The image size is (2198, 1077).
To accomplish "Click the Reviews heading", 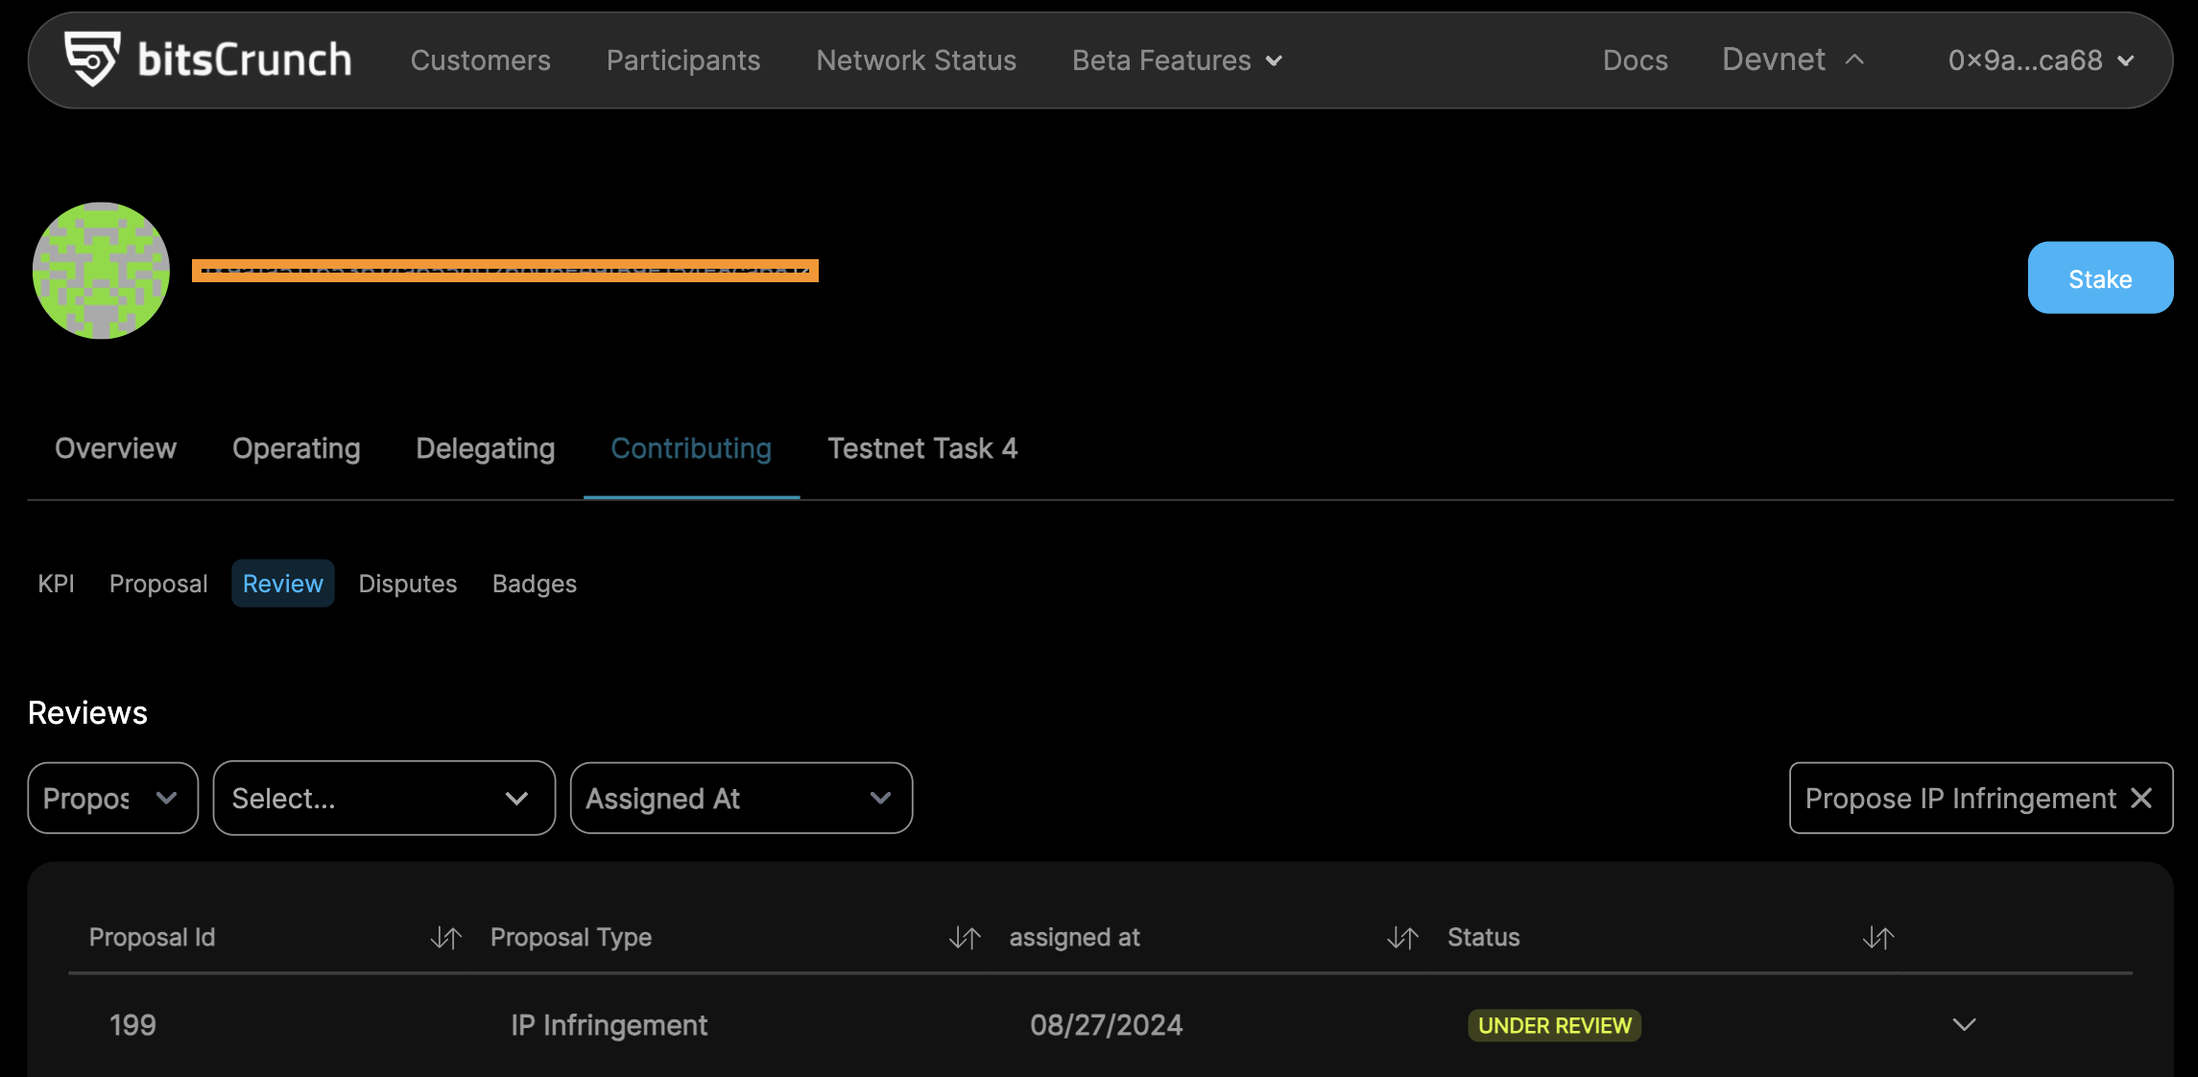I will [x=87, y=712].
